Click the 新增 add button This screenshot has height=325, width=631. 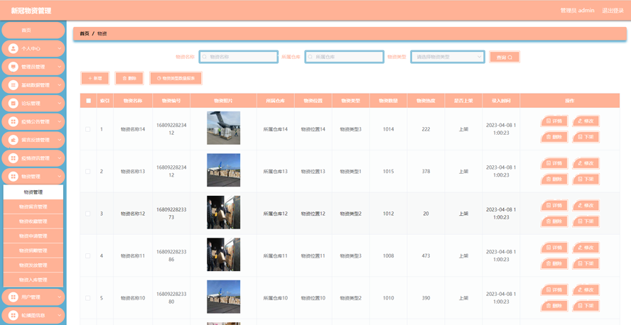[95, 78]
